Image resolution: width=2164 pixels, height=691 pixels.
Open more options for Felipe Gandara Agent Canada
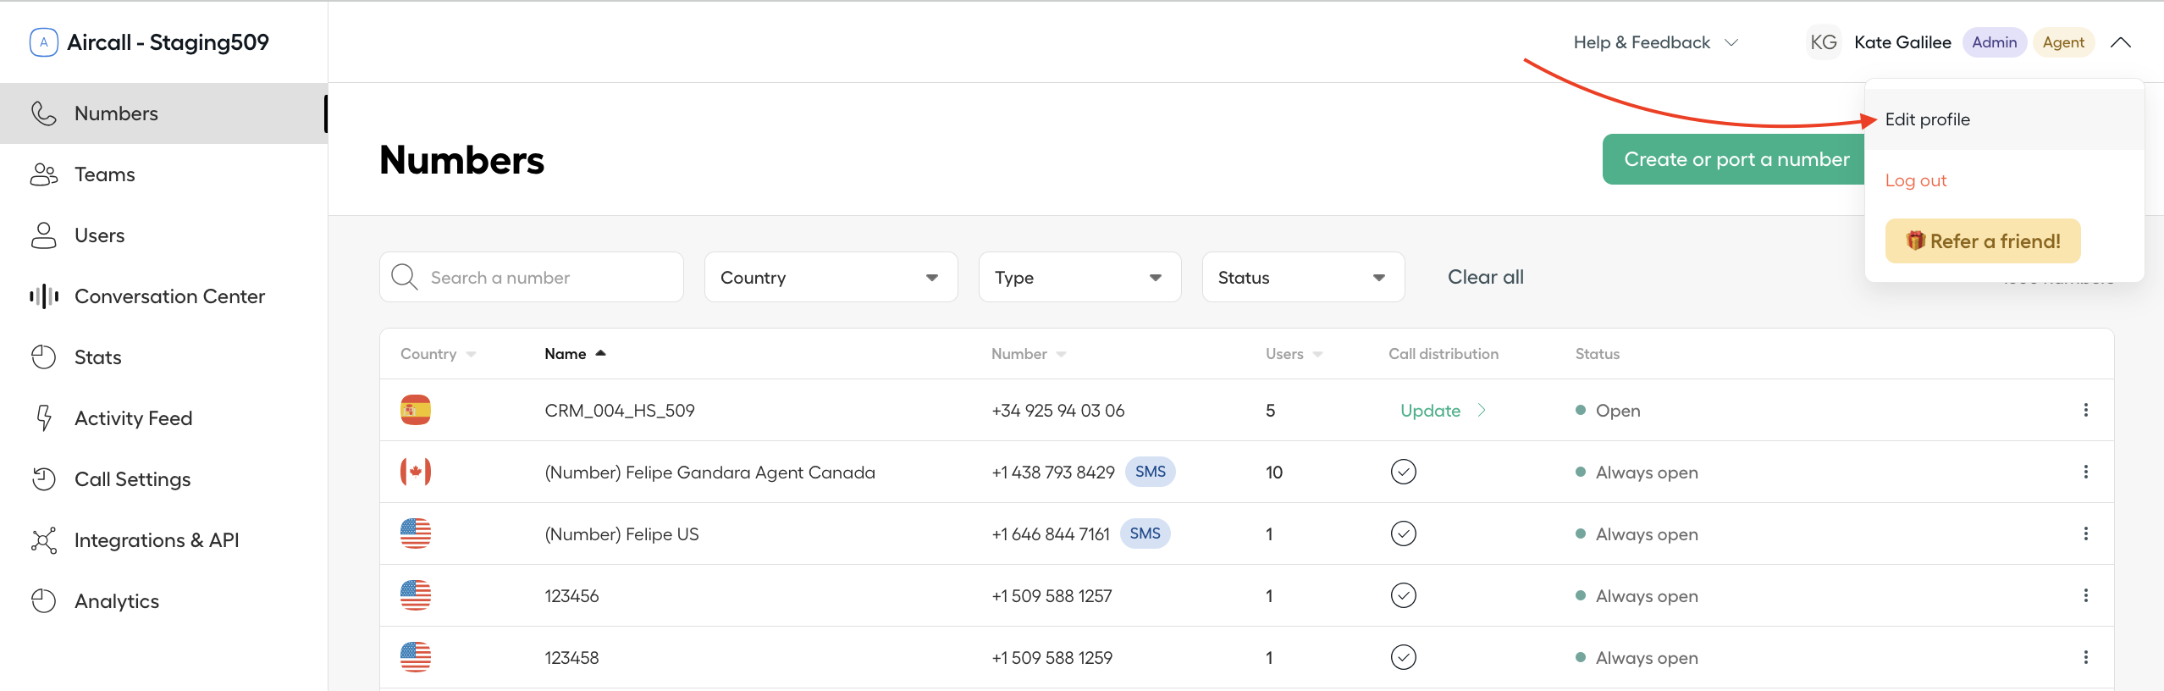tap(2086, 472)
